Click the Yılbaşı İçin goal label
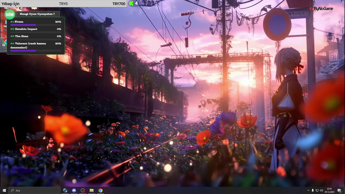 [11, 4]
